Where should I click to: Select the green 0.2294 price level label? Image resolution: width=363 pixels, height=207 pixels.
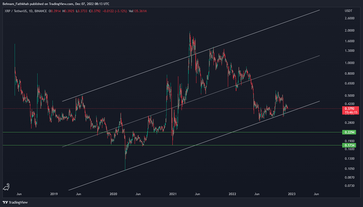pyautogui.click(x=348, y=132)
